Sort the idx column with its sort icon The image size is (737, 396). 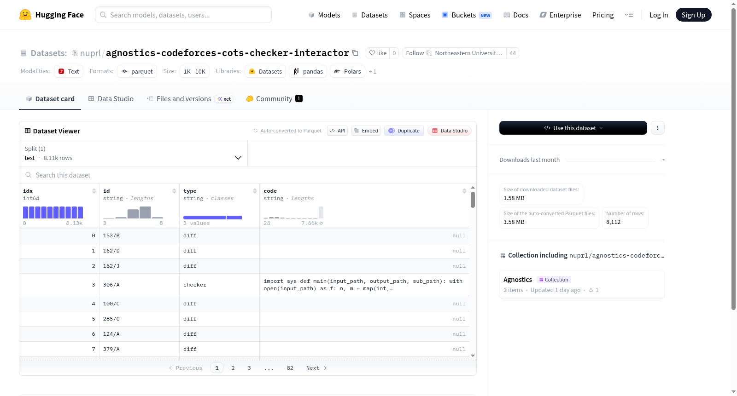point(94,191)
